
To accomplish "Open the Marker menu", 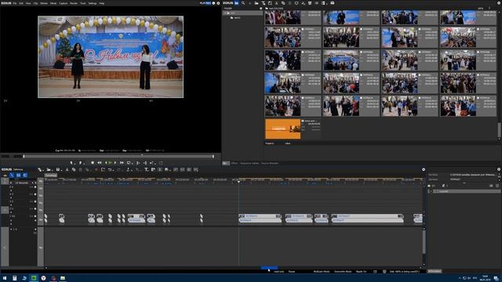I will tap(44, 3).
